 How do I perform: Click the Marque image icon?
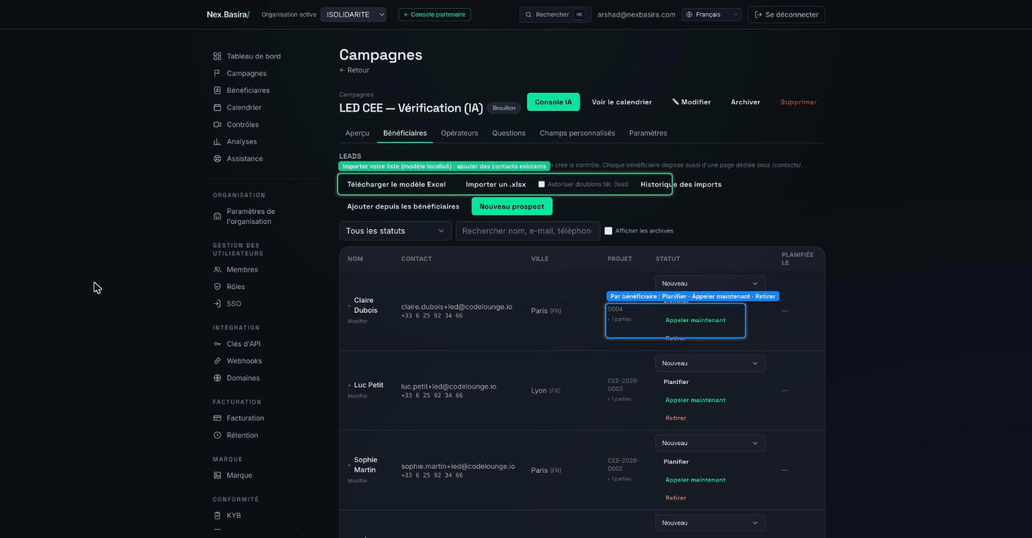pos(217,475)
